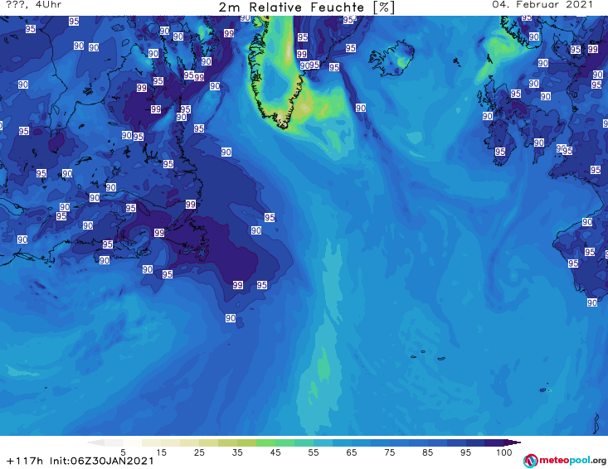Click the southern tip of Greenland
608x469 pixels.
284,124
